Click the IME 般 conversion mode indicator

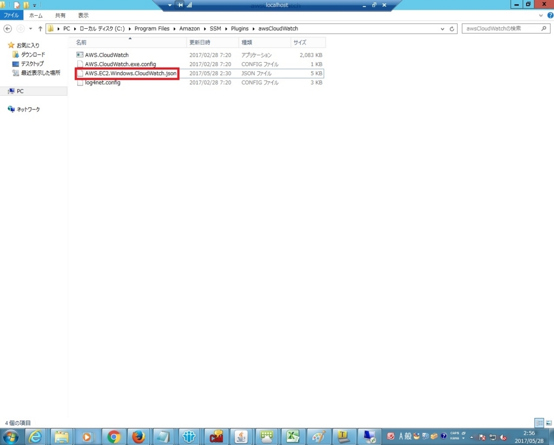click(408, 436)
